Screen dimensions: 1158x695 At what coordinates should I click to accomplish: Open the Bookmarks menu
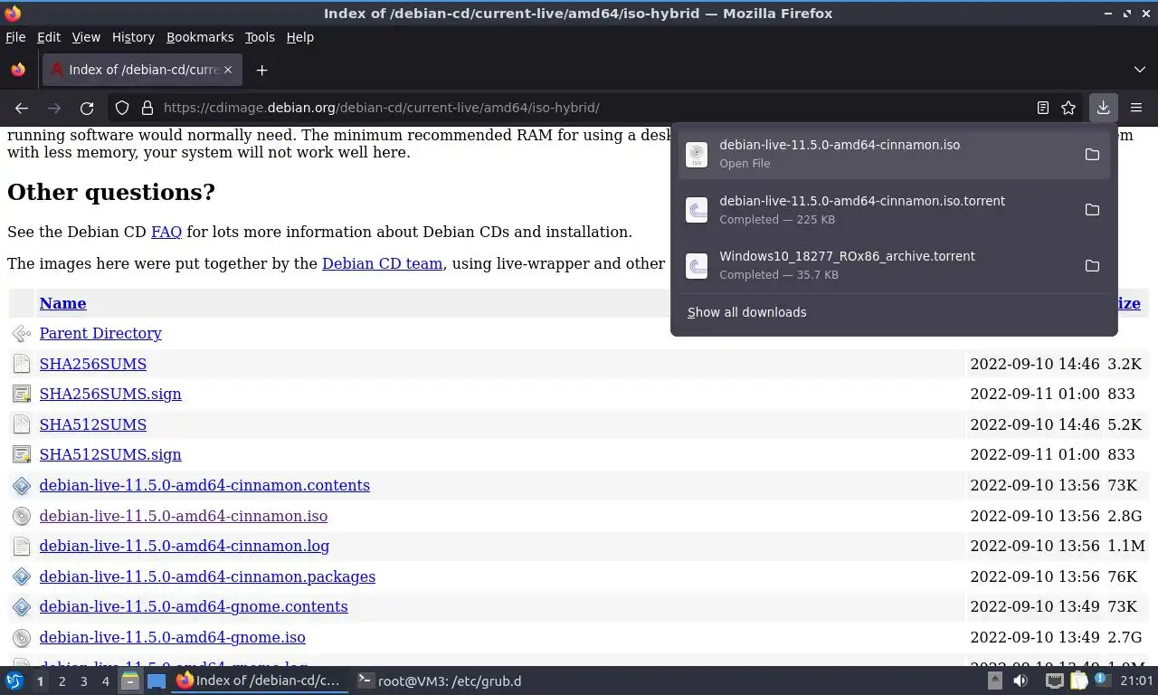pos(200,37)
